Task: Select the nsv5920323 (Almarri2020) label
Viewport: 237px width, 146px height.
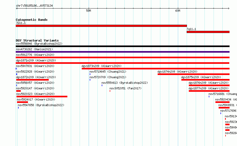Action: (35, 94)
